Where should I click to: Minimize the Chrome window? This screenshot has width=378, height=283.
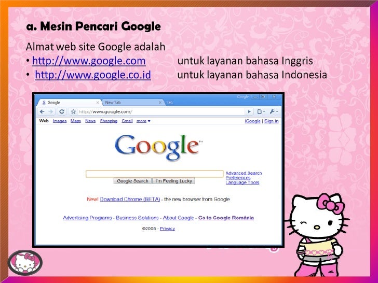(255, 97)
